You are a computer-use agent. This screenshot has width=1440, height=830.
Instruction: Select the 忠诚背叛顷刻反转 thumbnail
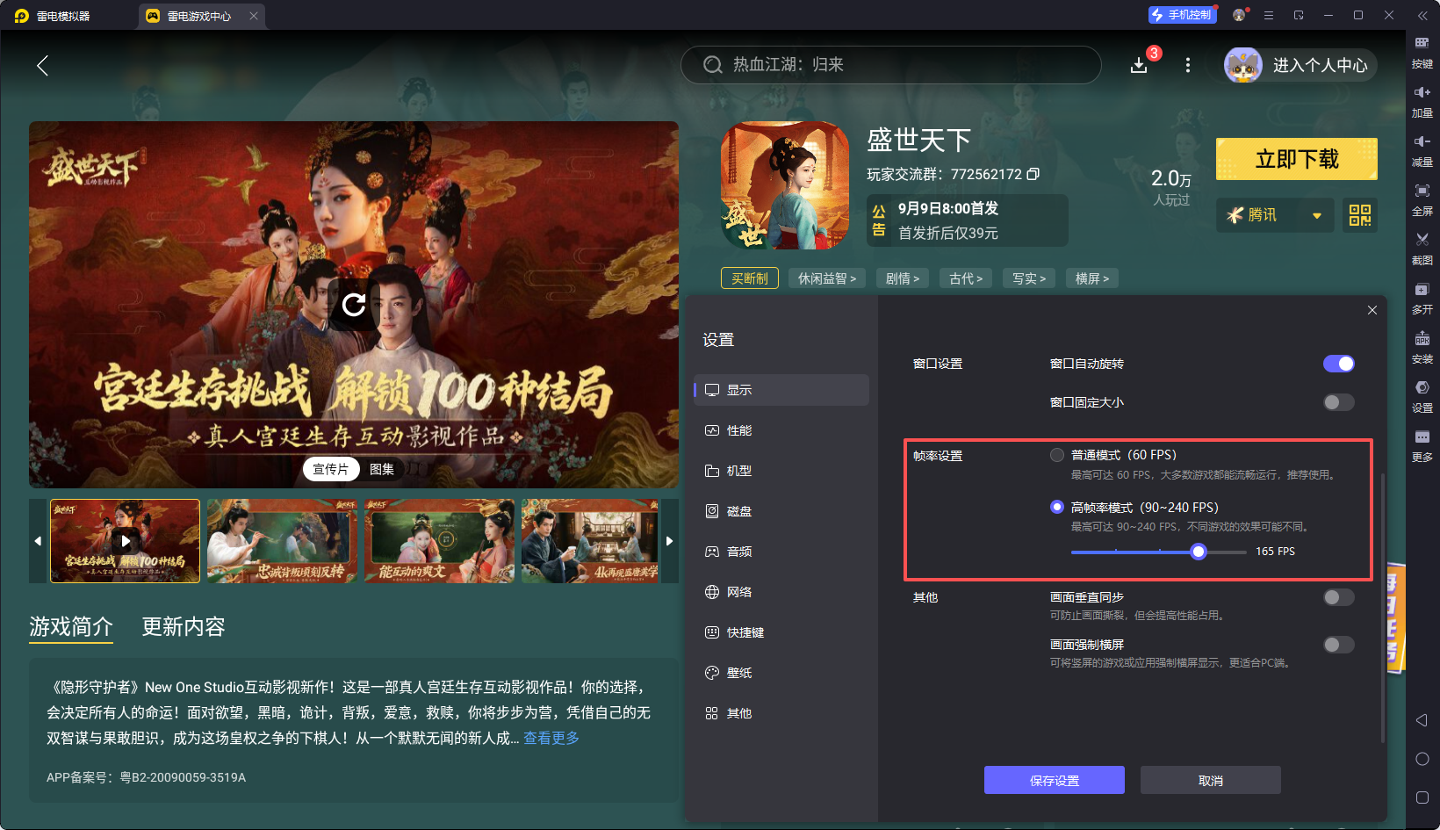(283, 541)
